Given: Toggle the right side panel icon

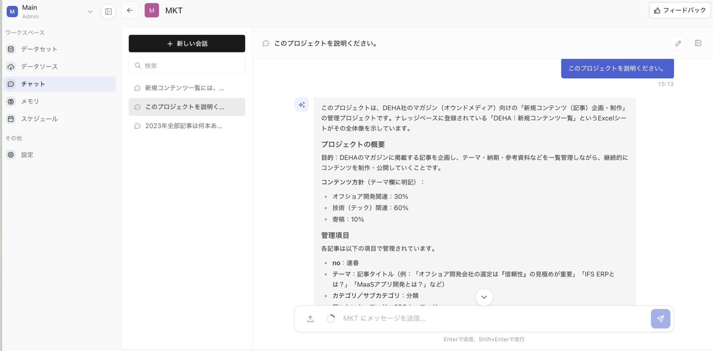Looking at the screenshot, I should [x=698, y=43].
